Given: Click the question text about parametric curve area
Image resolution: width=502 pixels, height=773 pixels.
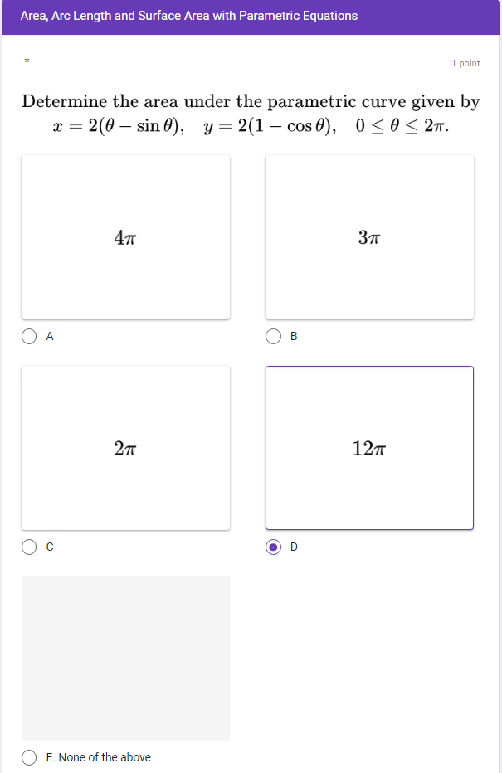Looking at the screenshot, I should [x=251, y=101].
